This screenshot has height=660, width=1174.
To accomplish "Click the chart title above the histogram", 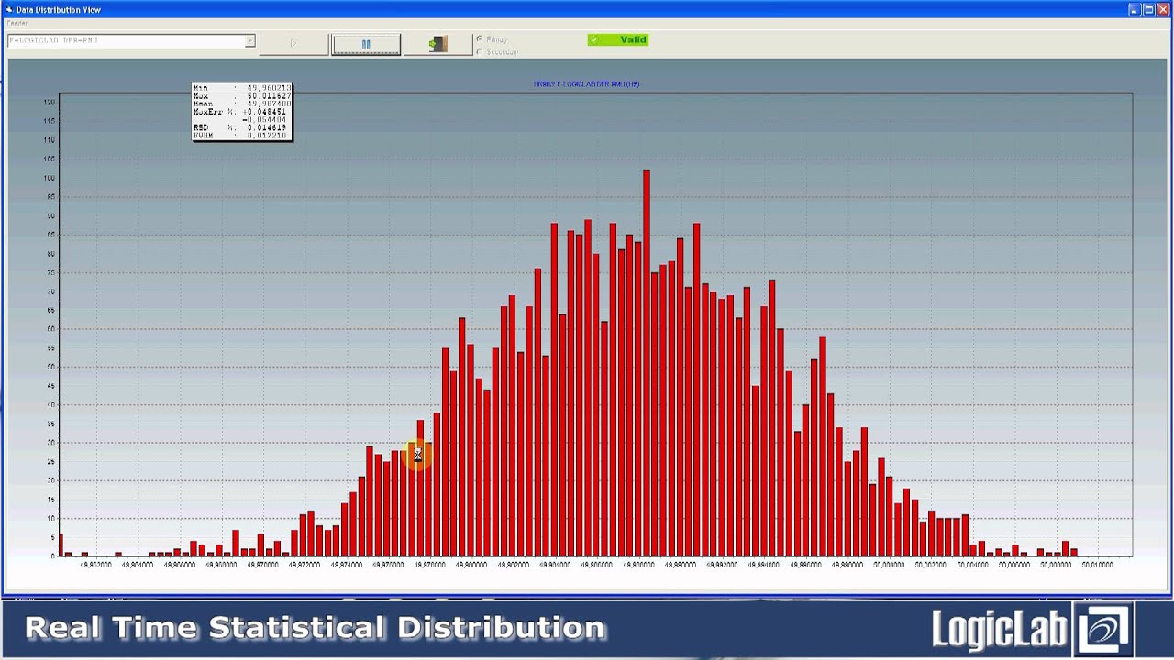I will pyautogui.click(x=586, y=83).
